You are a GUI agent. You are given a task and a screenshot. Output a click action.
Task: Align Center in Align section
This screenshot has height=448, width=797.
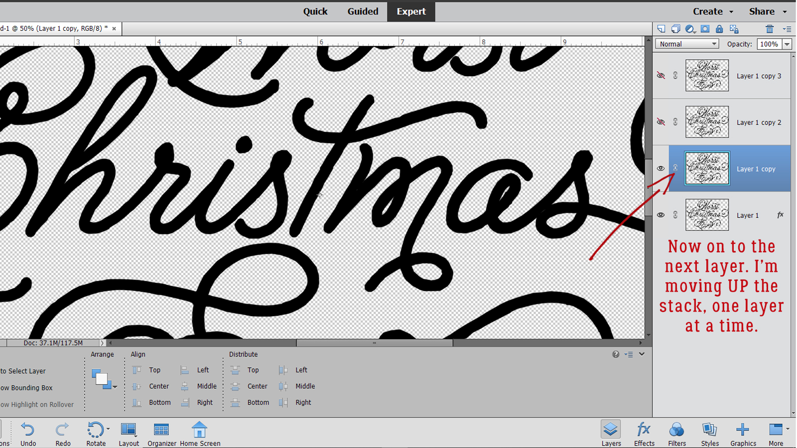click(x=151, y=386)
